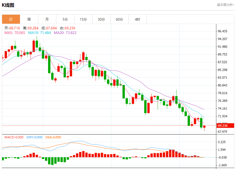Click the K线图 heading
The image size is (237, 169).
8,5
